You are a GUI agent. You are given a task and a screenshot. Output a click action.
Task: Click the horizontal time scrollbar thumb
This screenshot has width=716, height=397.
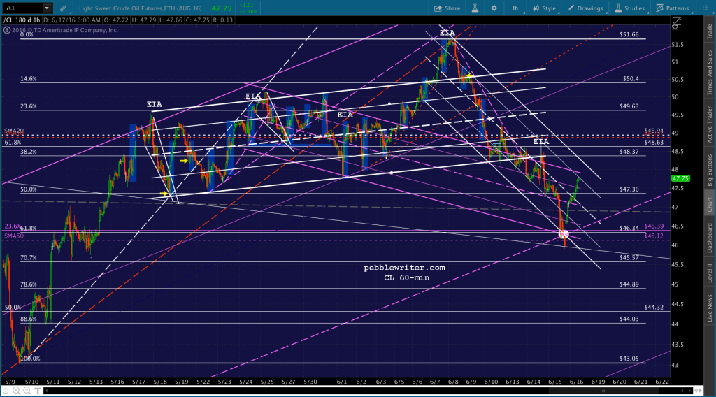[603, 391]
